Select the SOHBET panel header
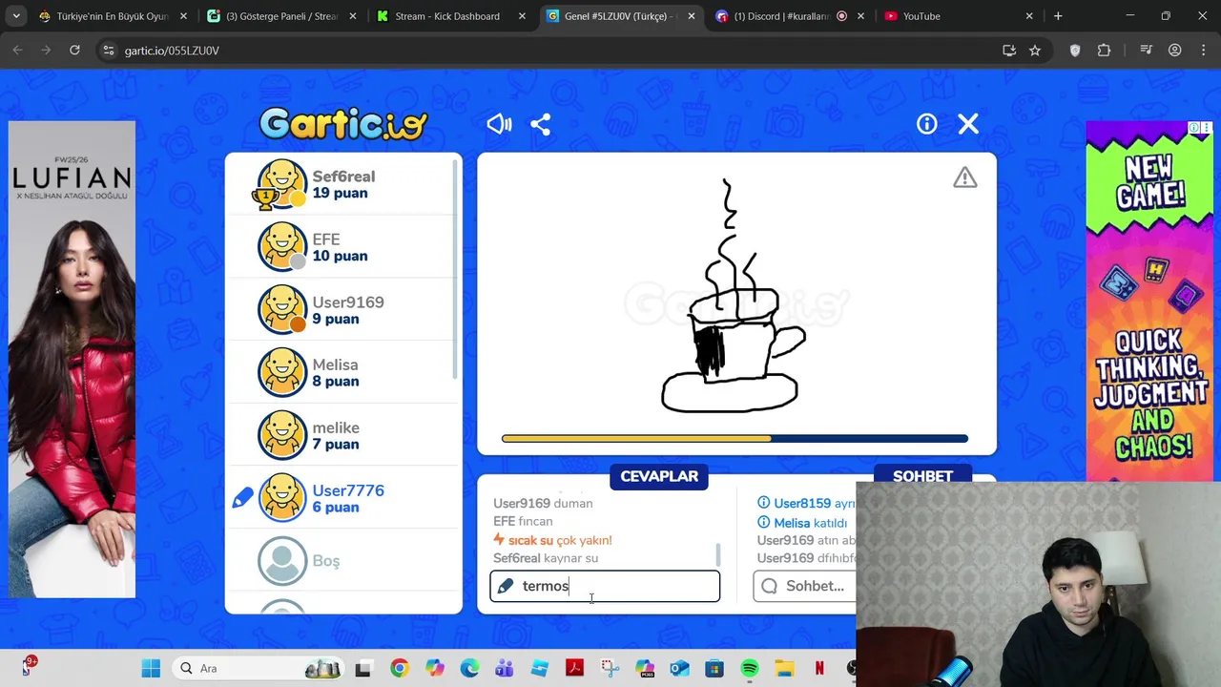Image resolution: width=1221 pixels, height=687 pixels. point(922,475)
